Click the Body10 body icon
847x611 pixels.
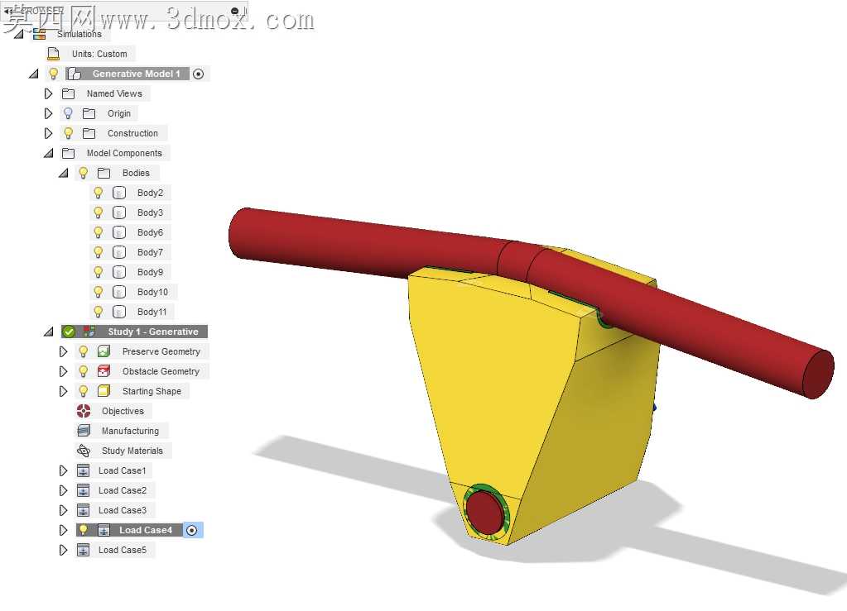click(x=119, y=292)
